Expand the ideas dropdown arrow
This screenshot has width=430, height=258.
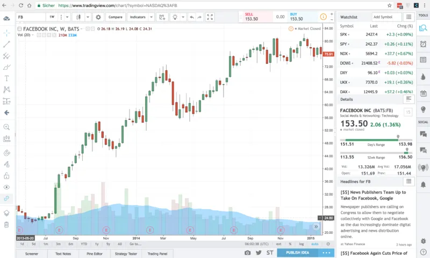coord(183,17)
